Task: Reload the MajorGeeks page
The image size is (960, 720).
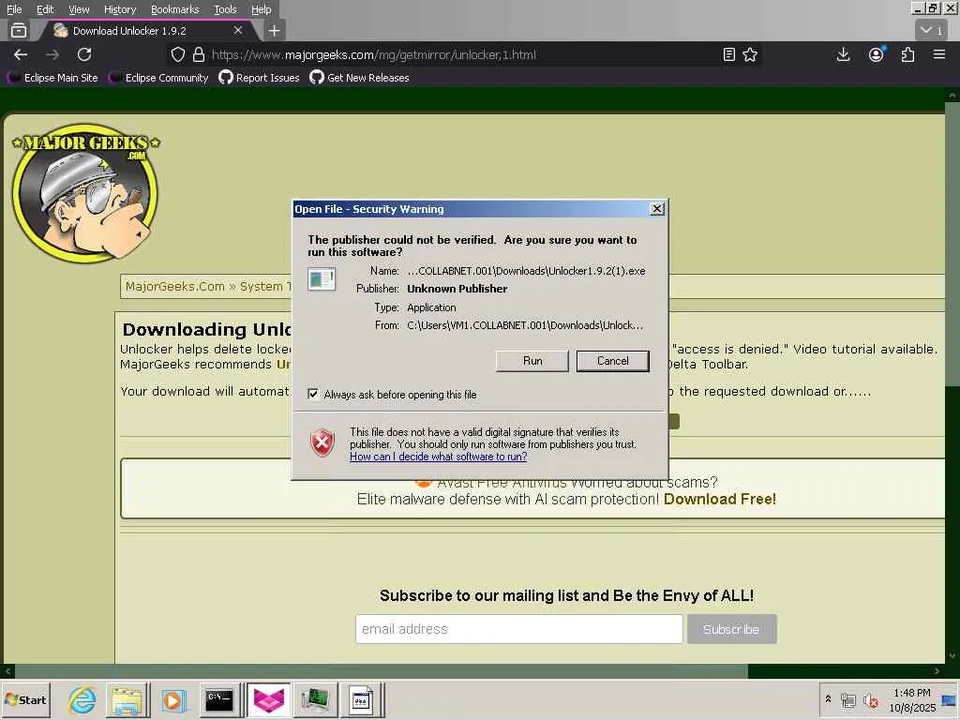Action: pos(84,54)
